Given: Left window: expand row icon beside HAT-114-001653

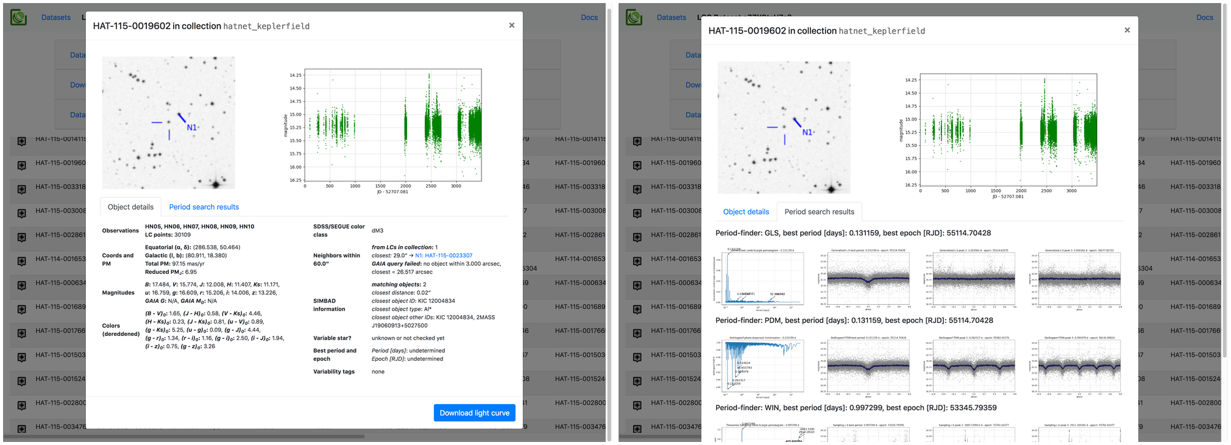Looking at the screenshot, I should coord(22,261).
